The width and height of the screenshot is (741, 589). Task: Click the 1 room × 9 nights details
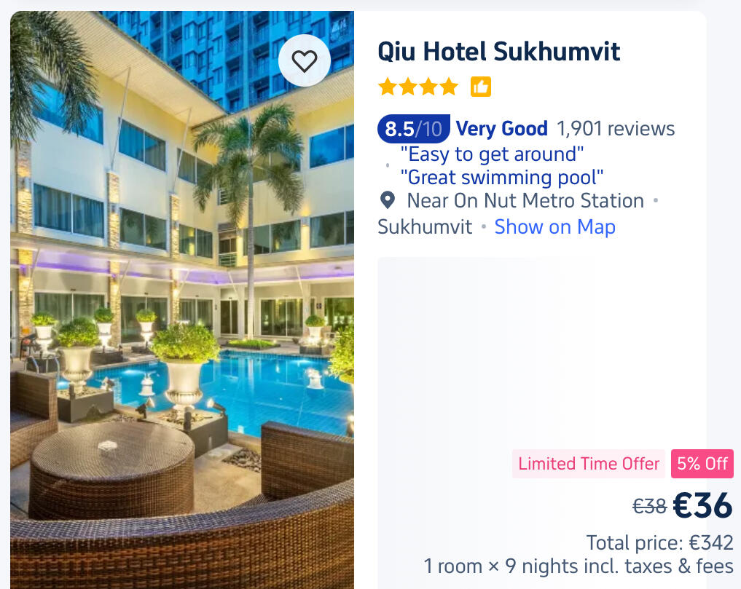579,566
